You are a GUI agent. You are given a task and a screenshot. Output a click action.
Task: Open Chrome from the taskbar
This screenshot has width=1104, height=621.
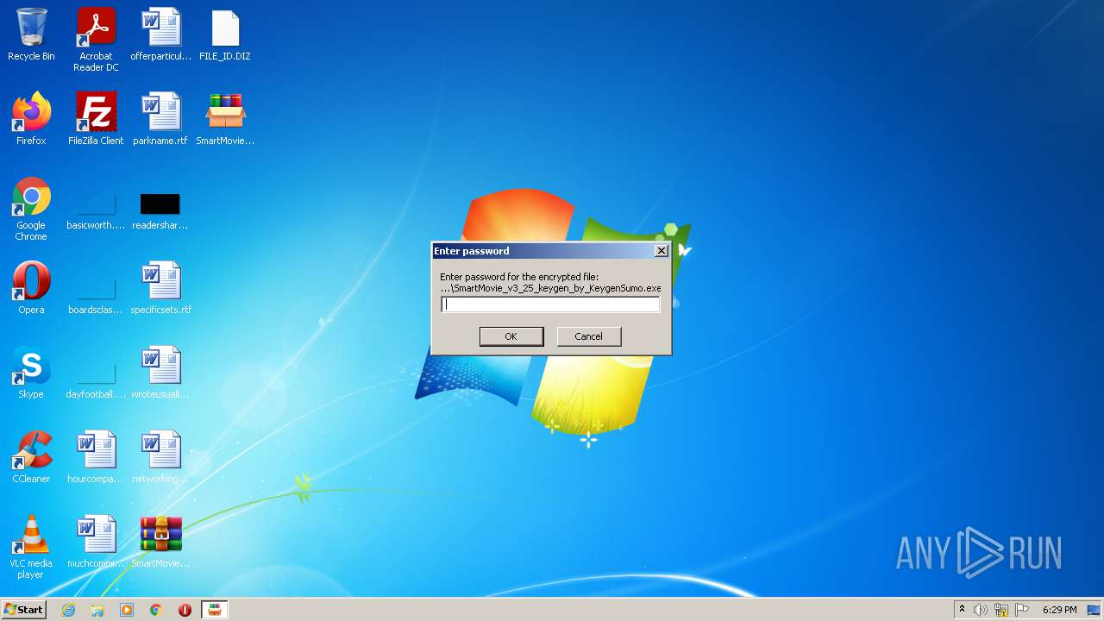(156, 610)
